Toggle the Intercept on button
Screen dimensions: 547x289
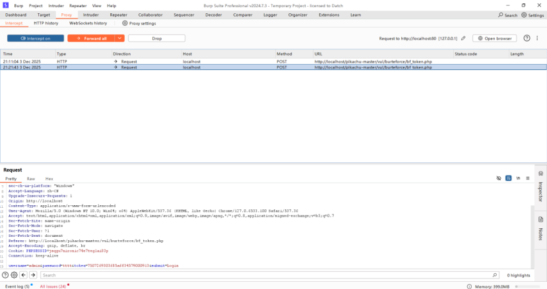point(36,38)
